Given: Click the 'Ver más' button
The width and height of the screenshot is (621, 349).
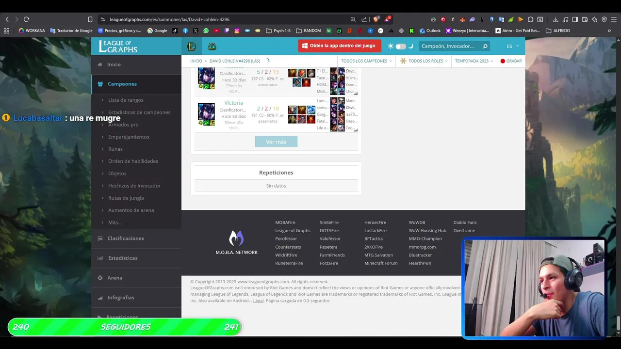Looking at the screenshot, I should 276,142.
